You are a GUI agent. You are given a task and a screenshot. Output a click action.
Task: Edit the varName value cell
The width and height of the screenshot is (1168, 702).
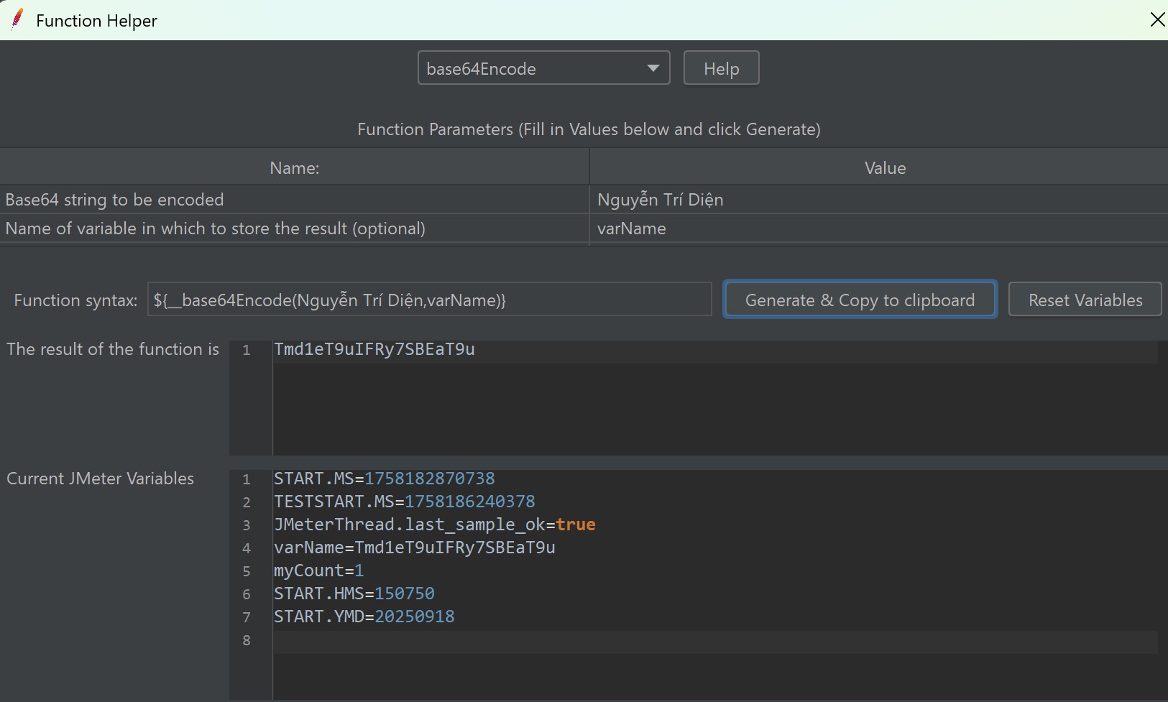pyautogui.click(x=877, y=228)
